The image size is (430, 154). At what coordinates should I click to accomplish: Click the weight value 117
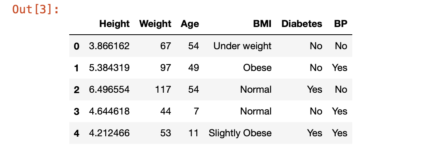(163, 89)
